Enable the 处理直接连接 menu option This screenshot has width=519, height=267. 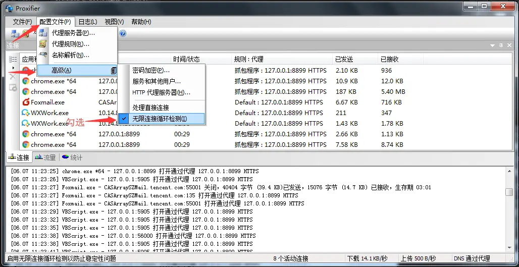click(x=161, y=108)
